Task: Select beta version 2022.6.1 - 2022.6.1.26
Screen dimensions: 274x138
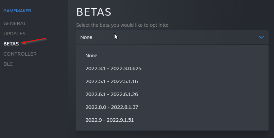Action: point(112,94)
